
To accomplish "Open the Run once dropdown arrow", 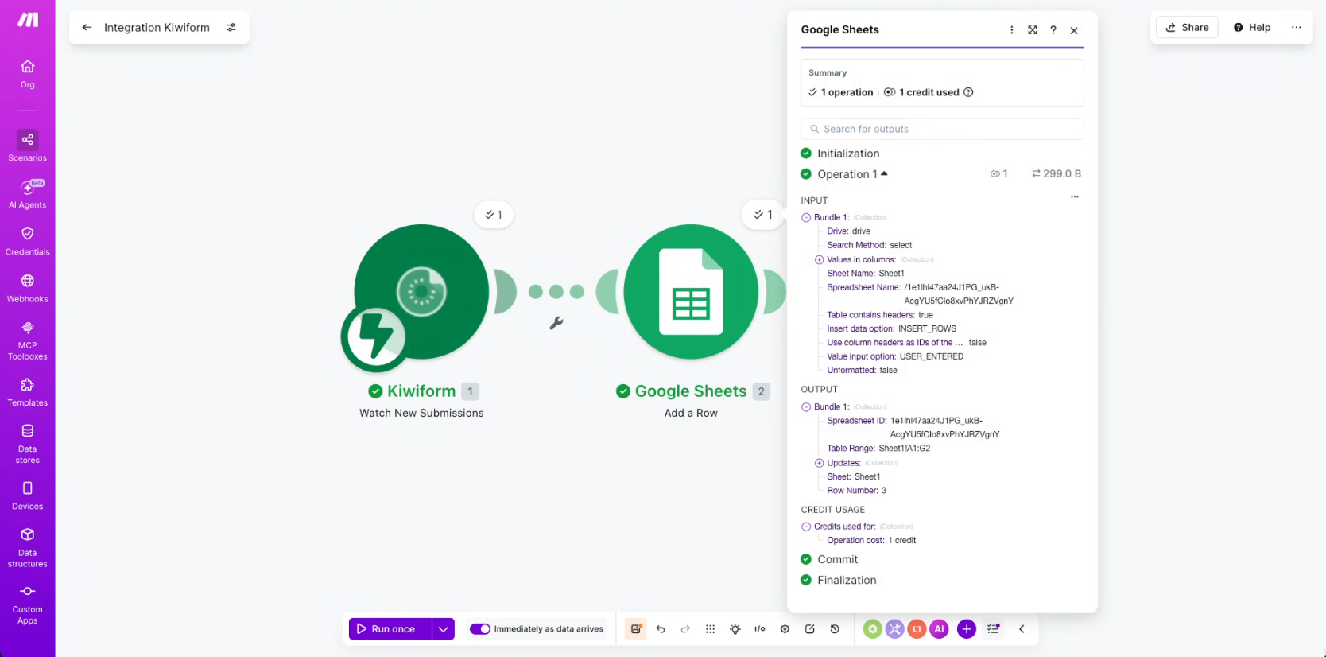I will coord(444,629).
